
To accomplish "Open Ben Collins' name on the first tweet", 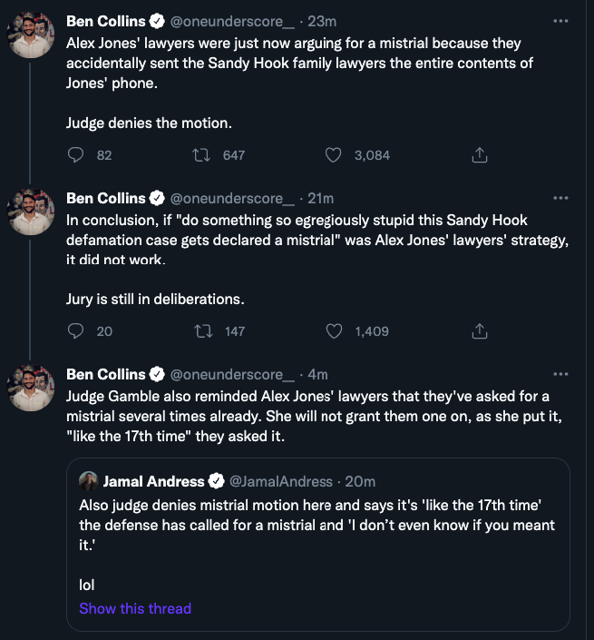I will click(105, 20).
